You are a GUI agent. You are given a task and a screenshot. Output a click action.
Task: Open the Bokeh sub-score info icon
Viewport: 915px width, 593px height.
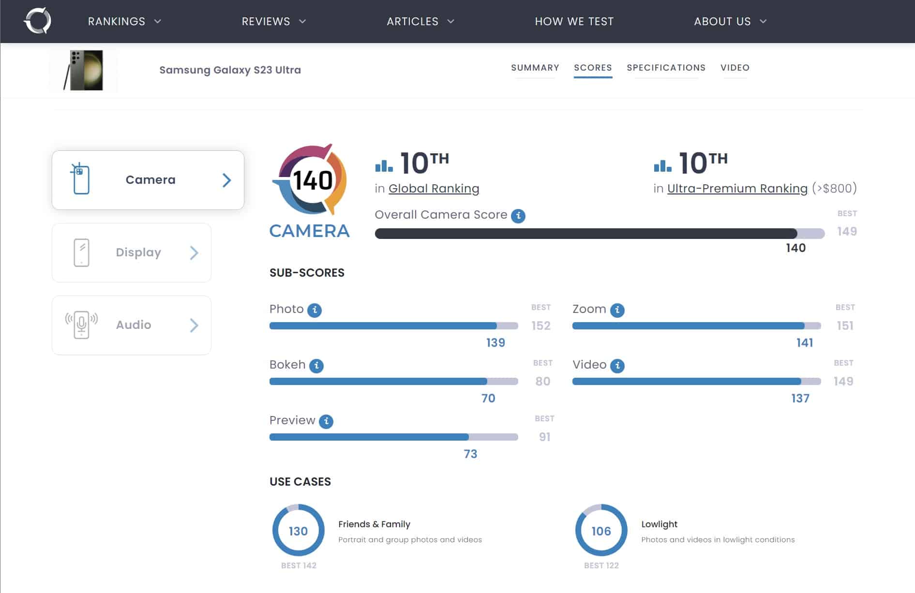[316, 366]
